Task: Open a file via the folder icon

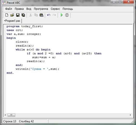Action: (12, 15)
